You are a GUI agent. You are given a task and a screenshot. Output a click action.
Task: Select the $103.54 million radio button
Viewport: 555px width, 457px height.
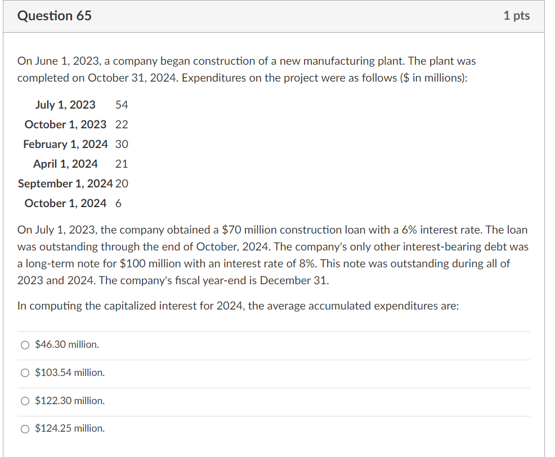tap(25, 373)
